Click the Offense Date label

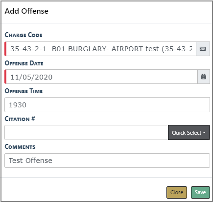[24, 63]
